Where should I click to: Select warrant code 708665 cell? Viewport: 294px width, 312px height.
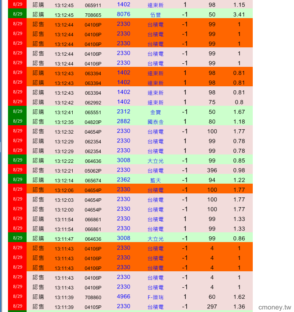(93, 15)
